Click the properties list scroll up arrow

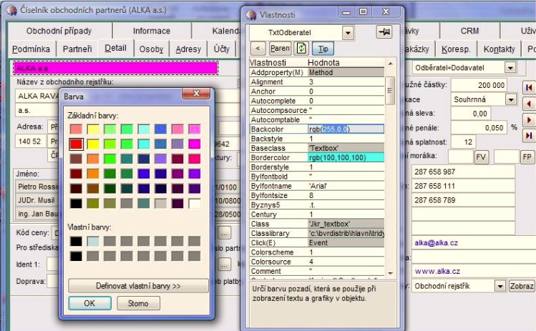[390, 64]
